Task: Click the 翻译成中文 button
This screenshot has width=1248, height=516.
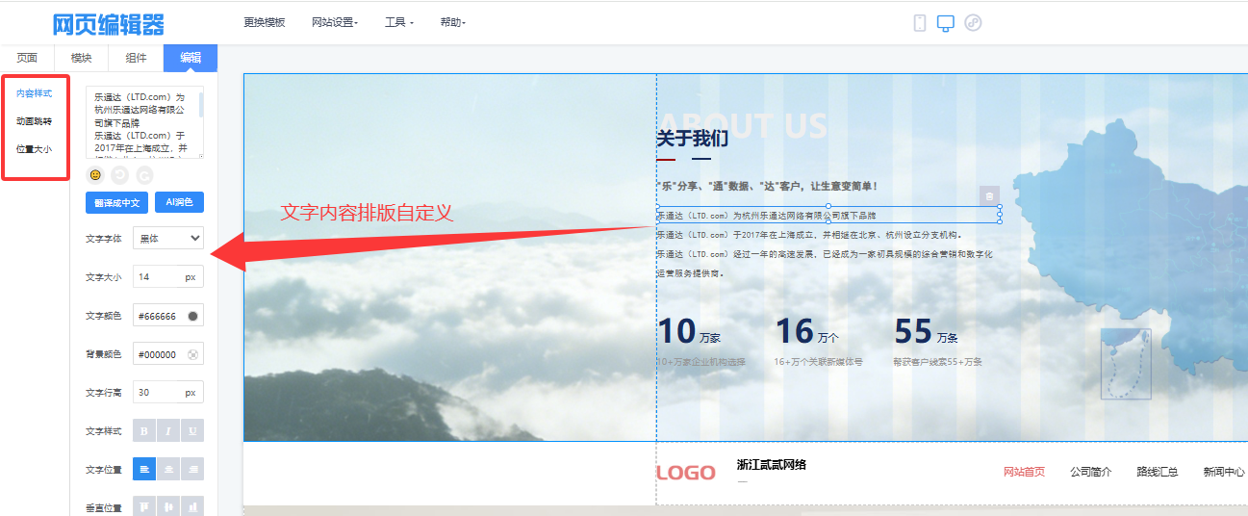Action: (116, 203)
